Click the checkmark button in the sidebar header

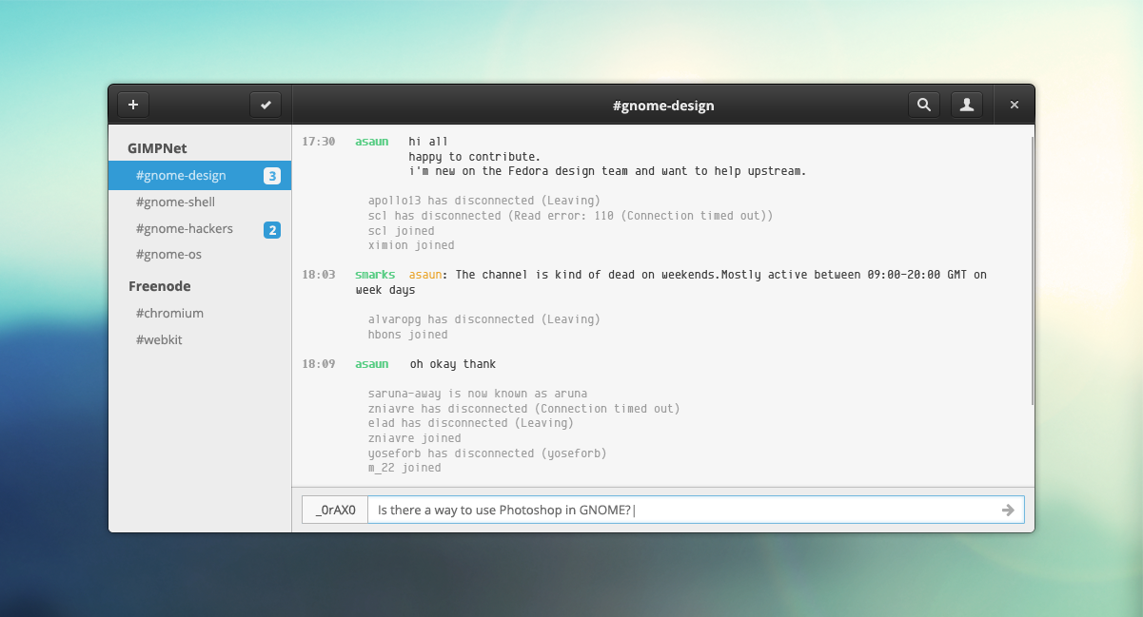pos(266,105)
